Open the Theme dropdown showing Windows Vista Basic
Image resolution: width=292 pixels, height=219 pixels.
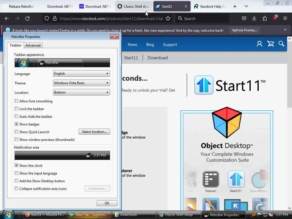click(81, 83)
